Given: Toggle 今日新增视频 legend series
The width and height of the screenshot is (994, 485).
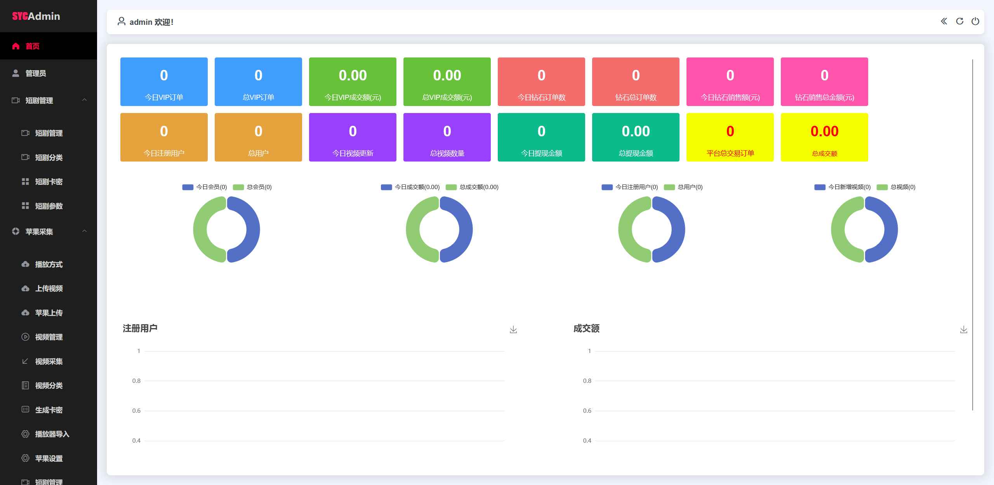Looking at the screenshot, I should click(843, 187).
